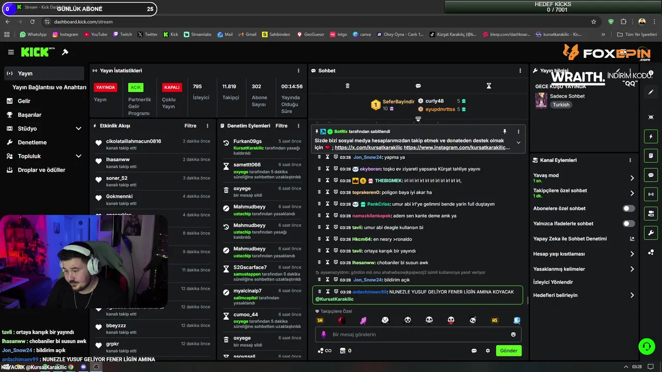The image size is (662, 372).
Task: Click the lightning bolt icon in right sidebar
Action: click(x=651, y=136)
